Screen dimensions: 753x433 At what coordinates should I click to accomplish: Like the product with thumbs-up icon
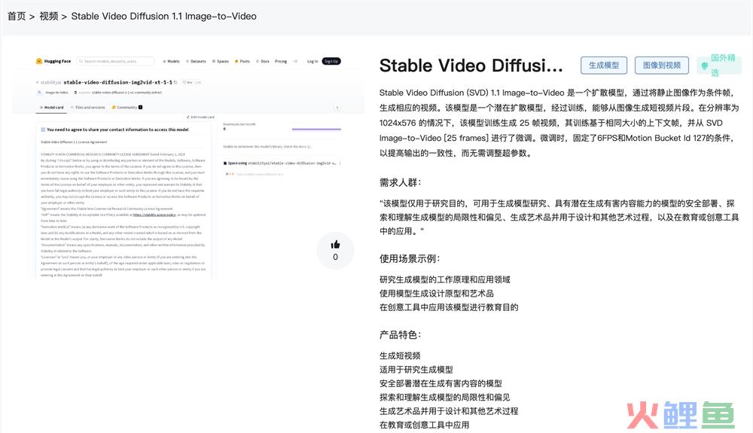pos(335,245)
